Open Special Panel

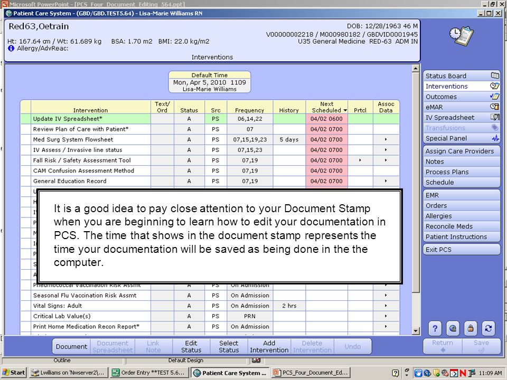[x=462, y=138]
